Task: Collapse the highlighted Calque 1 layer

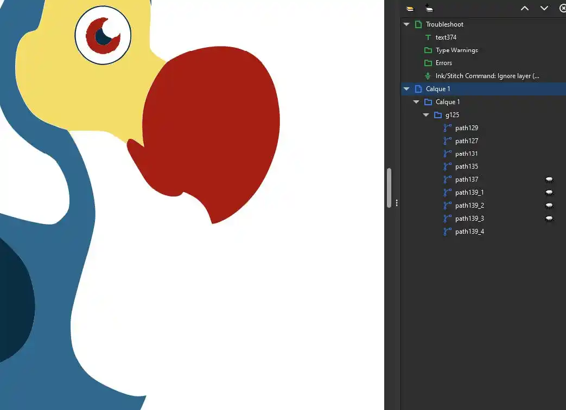Action: (406, 89)
